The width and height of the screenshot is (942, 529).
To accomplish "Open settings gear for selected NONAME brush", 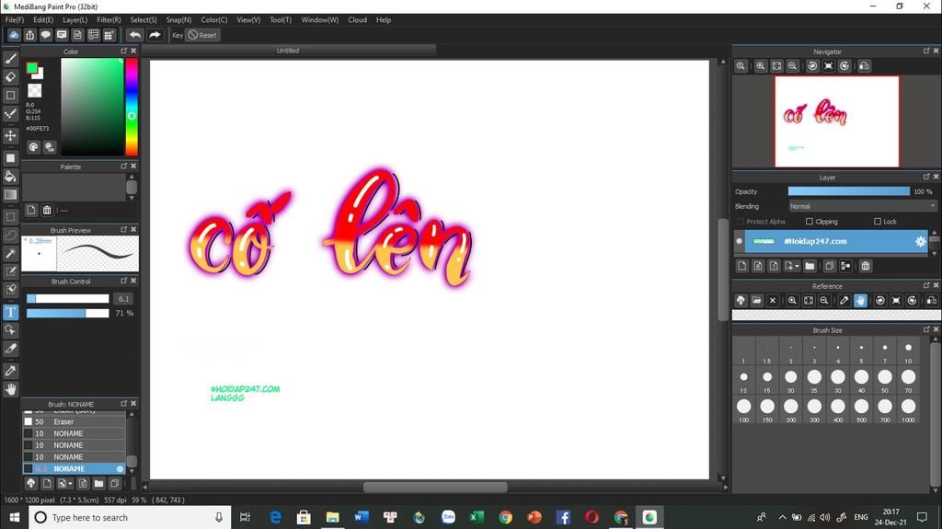I will coord(120,469).
